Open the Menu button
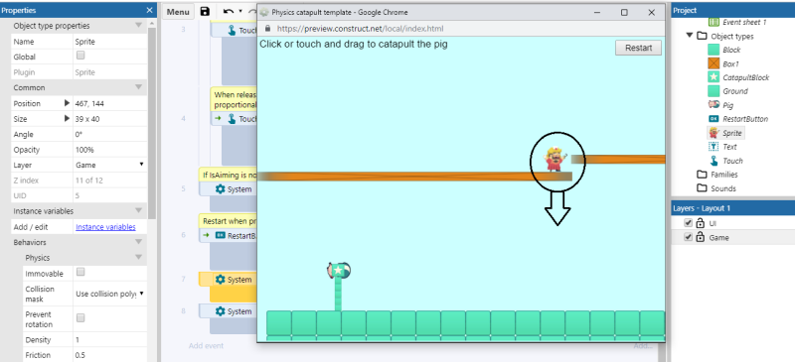The height and width of the screenshot is (362, 795). tap(178, 12)
